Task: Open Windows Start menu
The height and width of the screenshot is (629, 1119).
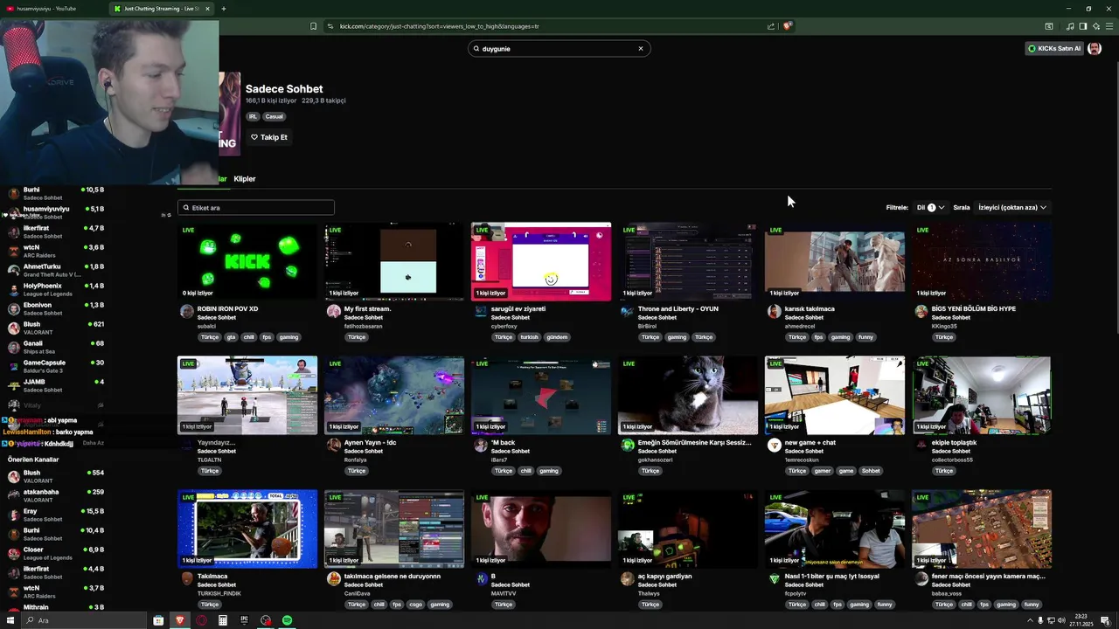Action: point(10,620)
